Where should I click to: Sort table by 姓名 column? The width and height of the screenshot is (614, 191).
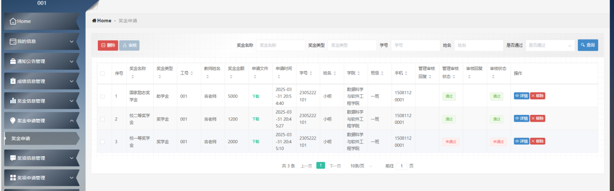coord(334,74)
